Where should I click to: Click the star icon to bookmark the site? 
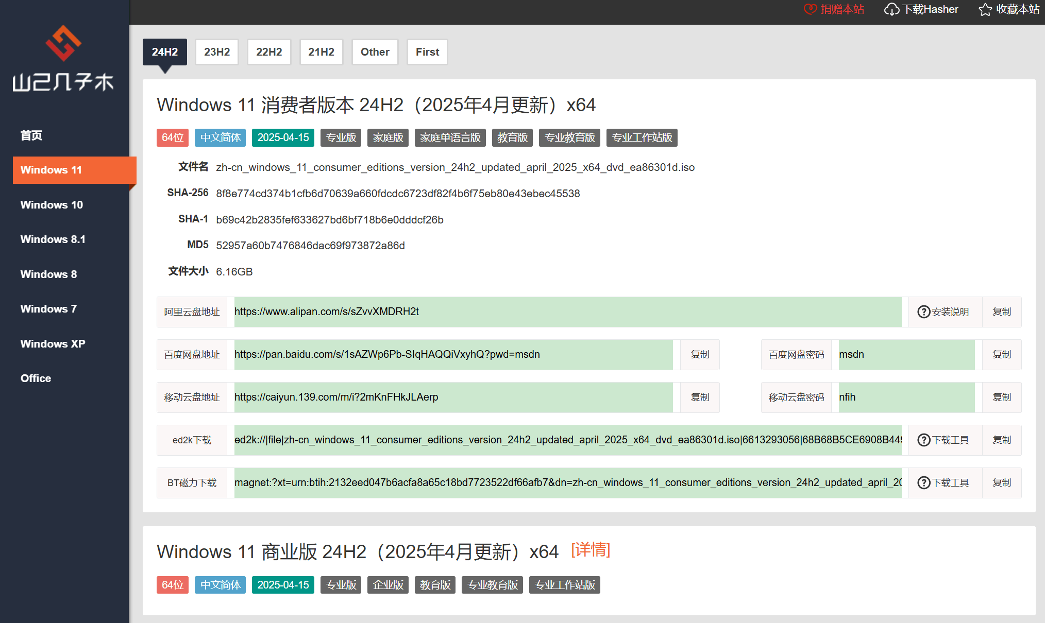[985, 9]
